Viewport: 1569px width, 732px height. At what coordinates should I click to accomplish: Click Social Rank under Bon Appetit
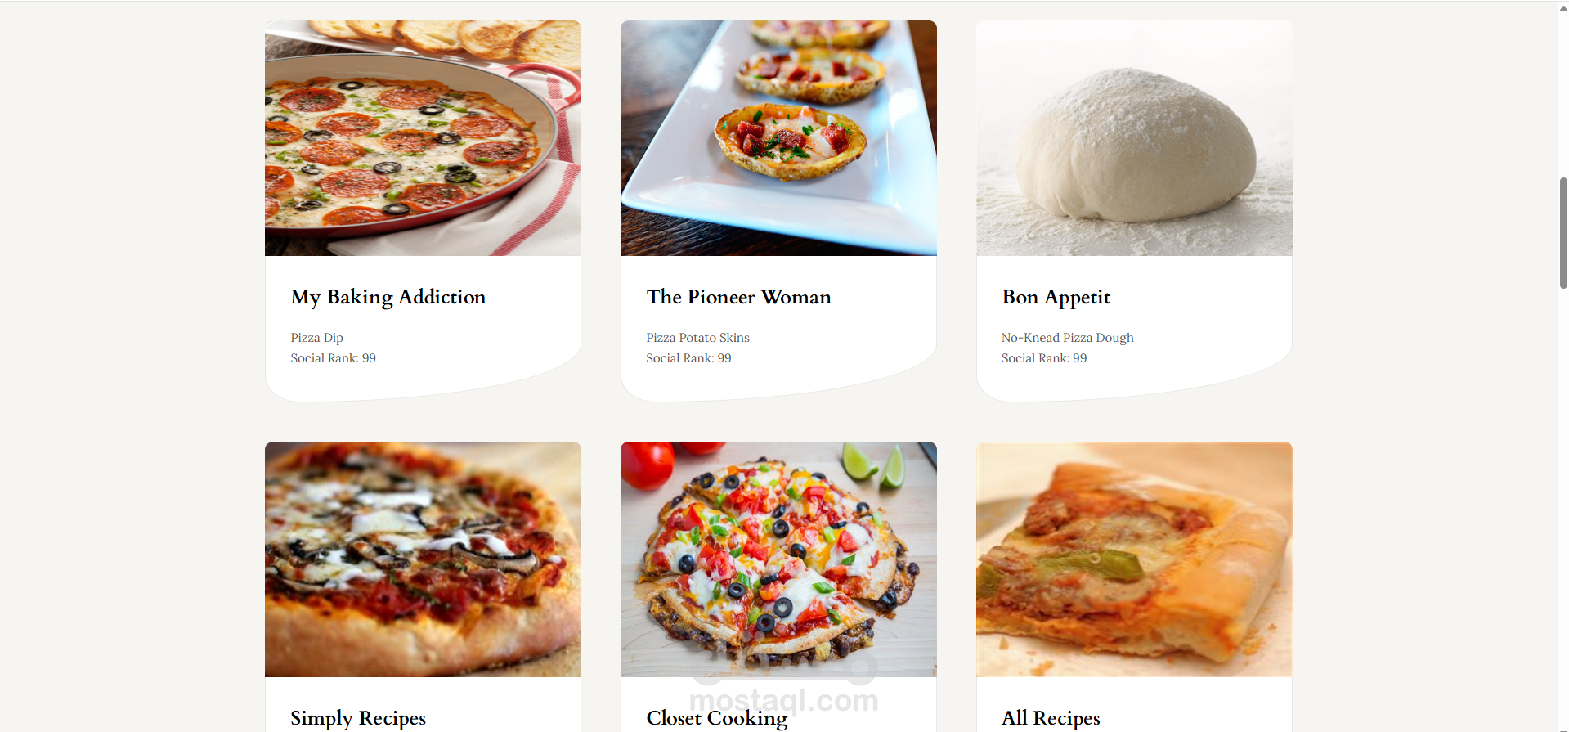[x=1044, y=358]
